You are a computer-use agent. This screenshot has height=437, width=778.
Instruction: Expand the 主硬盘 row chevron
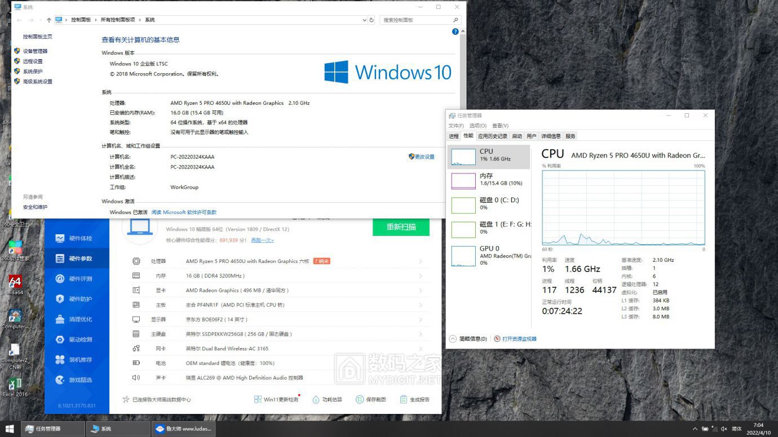(x=421, y=334)
